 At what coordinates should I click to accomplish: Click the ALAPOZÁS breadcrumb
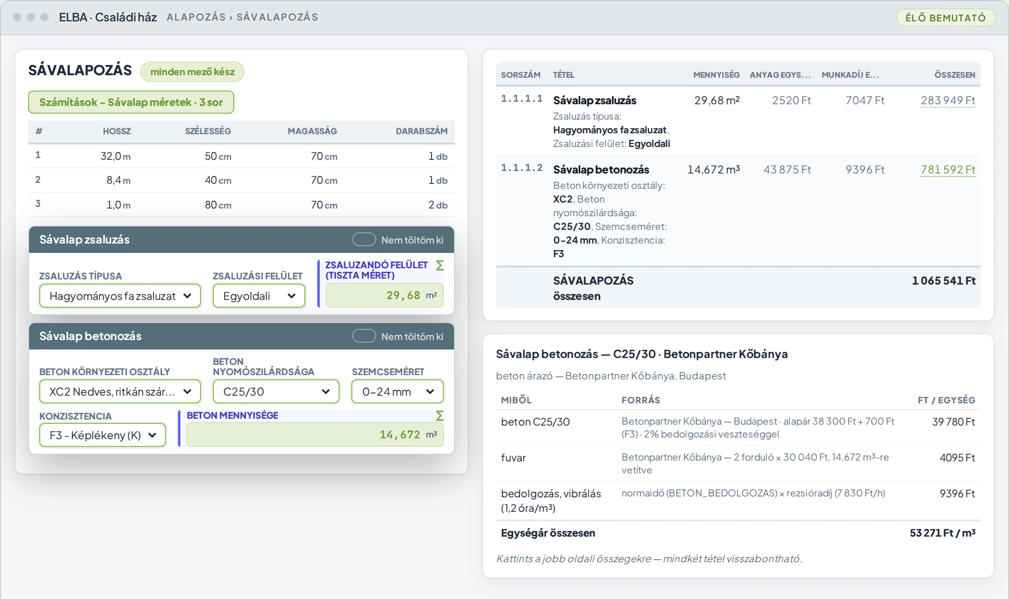196,17
